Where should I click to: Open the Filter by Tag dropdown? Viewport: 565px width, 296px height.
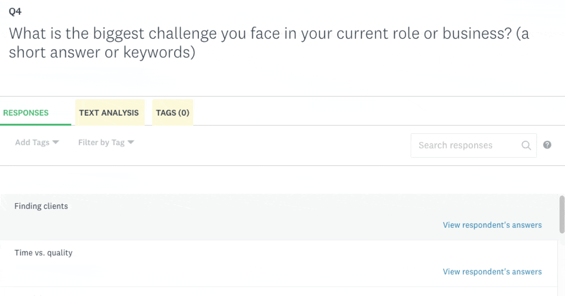point(105,142)
